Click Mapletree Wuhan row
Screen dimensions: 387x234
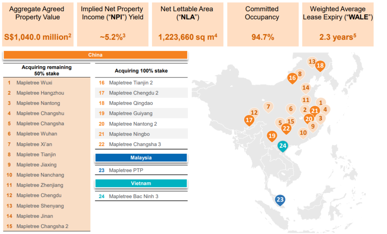[x=46, y=134]
